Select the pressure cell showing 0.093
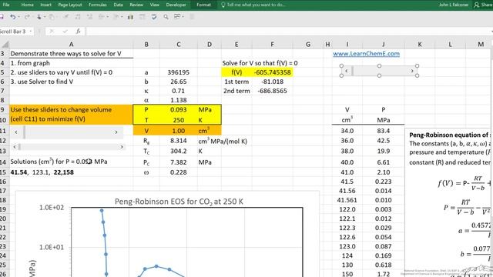 (x=178, y=109)
